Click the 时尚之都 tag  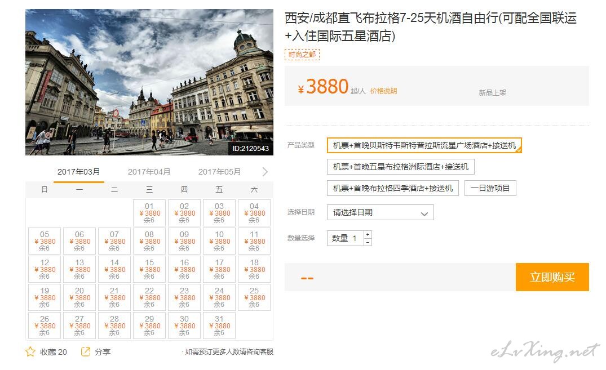coord(302,55)
